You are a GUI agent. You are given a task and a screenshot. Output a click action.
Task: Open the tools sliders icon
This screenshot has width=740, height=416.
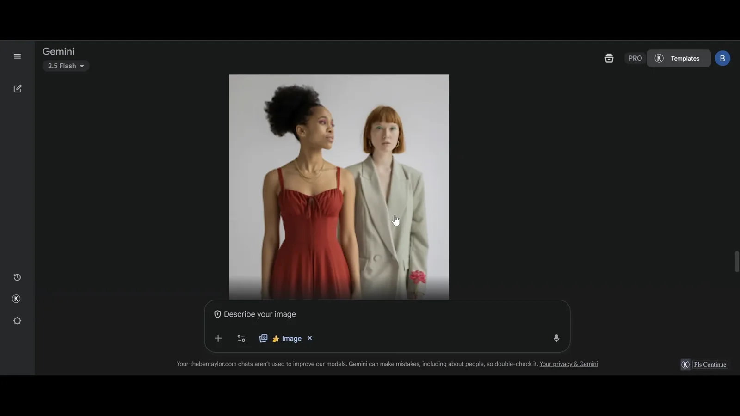point(241,338)
